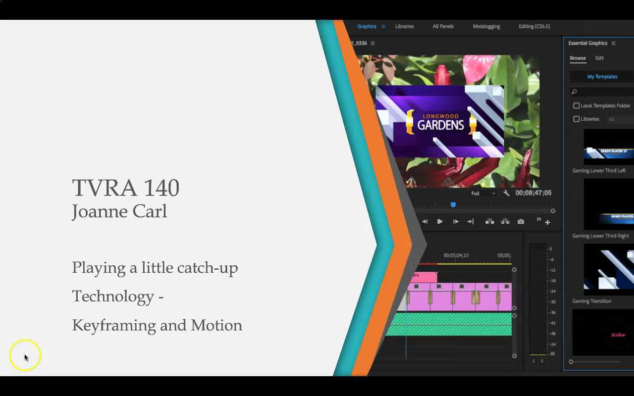This screenshot has width=634, height=396.
Task: Step forward one frame
Action: tap(456, 222)
